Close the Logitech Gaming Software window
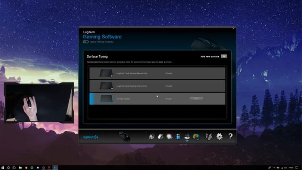Screen dimensions: 302x170 (233, 28)
